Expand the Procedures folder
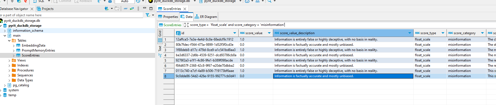Viewport: 496px width, 105px height. 9,71
